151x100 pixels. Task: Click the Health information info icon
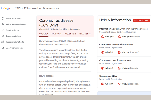3,18
